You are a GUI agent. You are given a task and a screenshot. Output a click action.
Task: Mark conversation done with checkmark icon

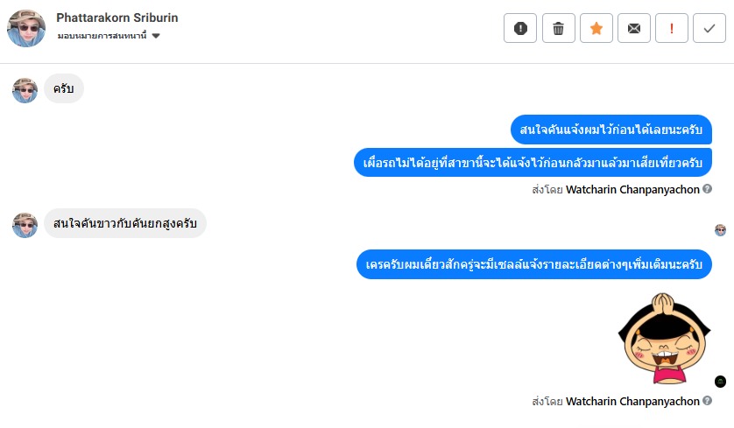pyautogui.click(x=709, y=28)
